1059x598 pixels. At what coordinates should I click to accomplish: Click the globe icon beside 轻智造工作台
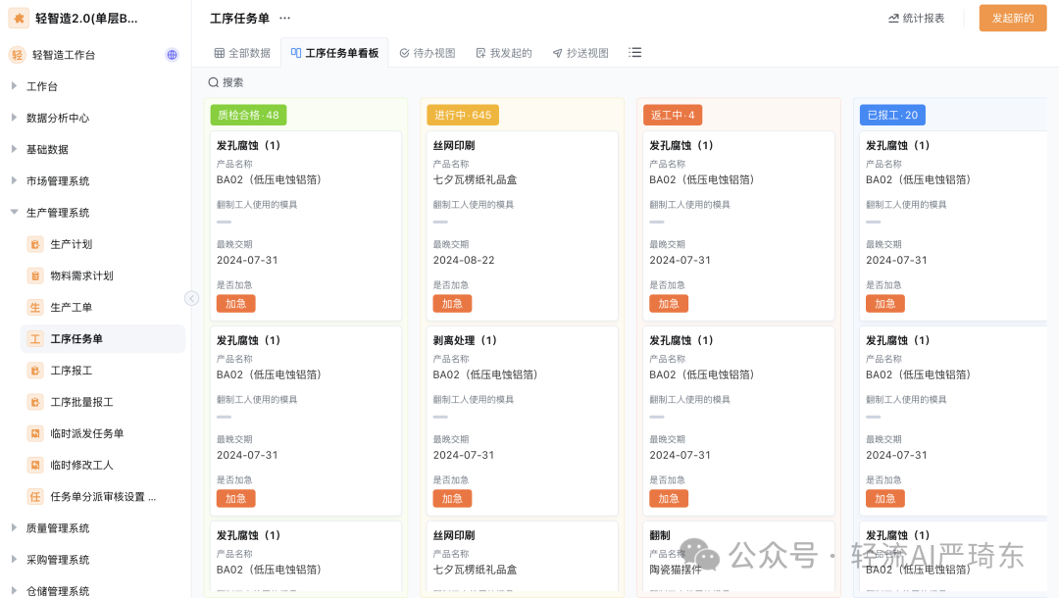(x=172, y=55)
